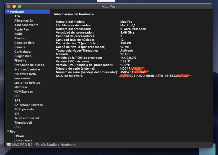Screen dimensions: 218x155
Task: Click the 96 GB memory value
Action: click(125, 54)
